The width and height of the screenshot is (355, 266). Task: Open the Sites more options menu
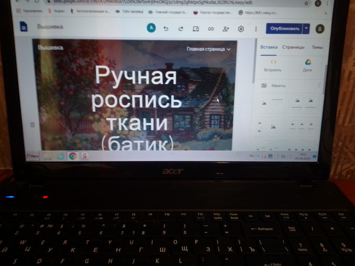(x=256, y=29)
